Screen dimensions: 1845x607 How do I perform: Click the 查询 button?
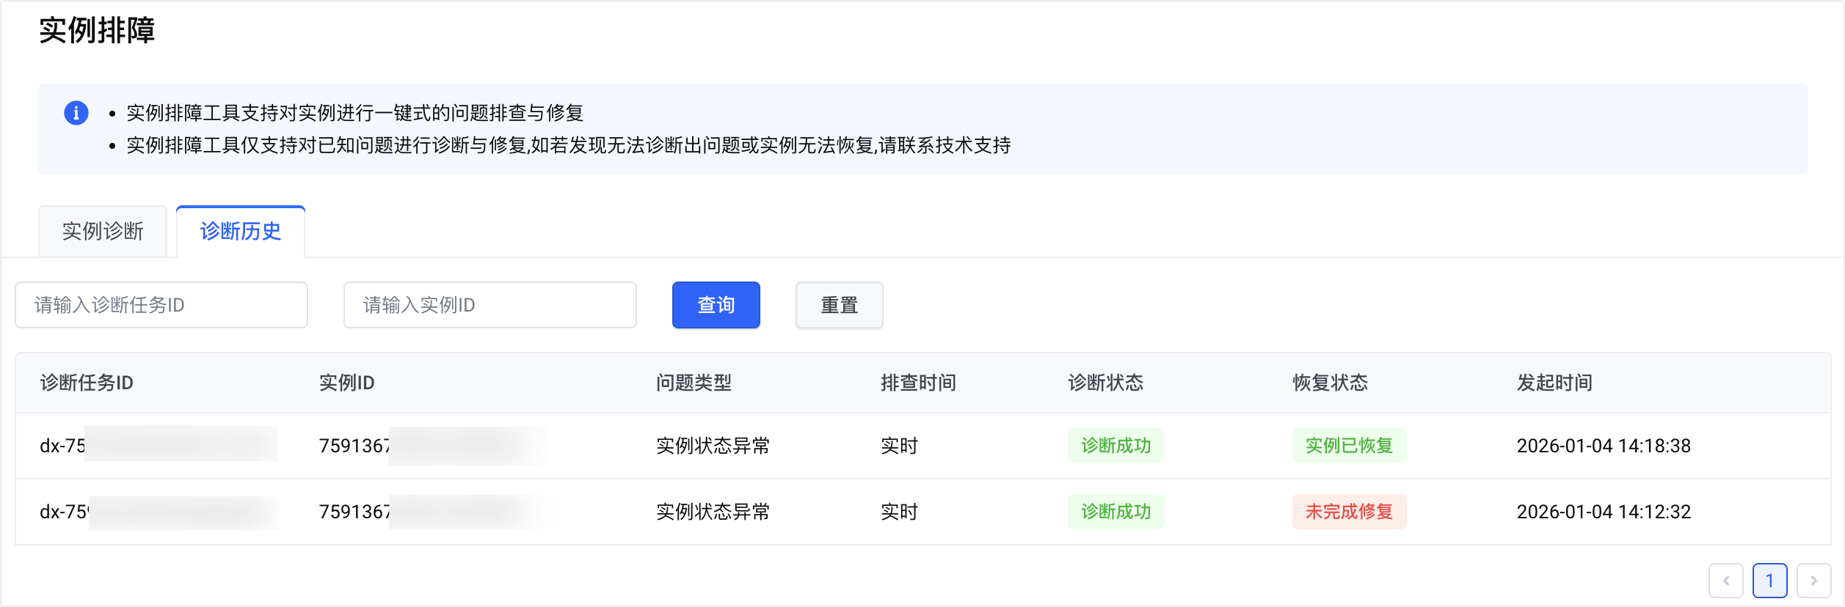coord(716,305)
